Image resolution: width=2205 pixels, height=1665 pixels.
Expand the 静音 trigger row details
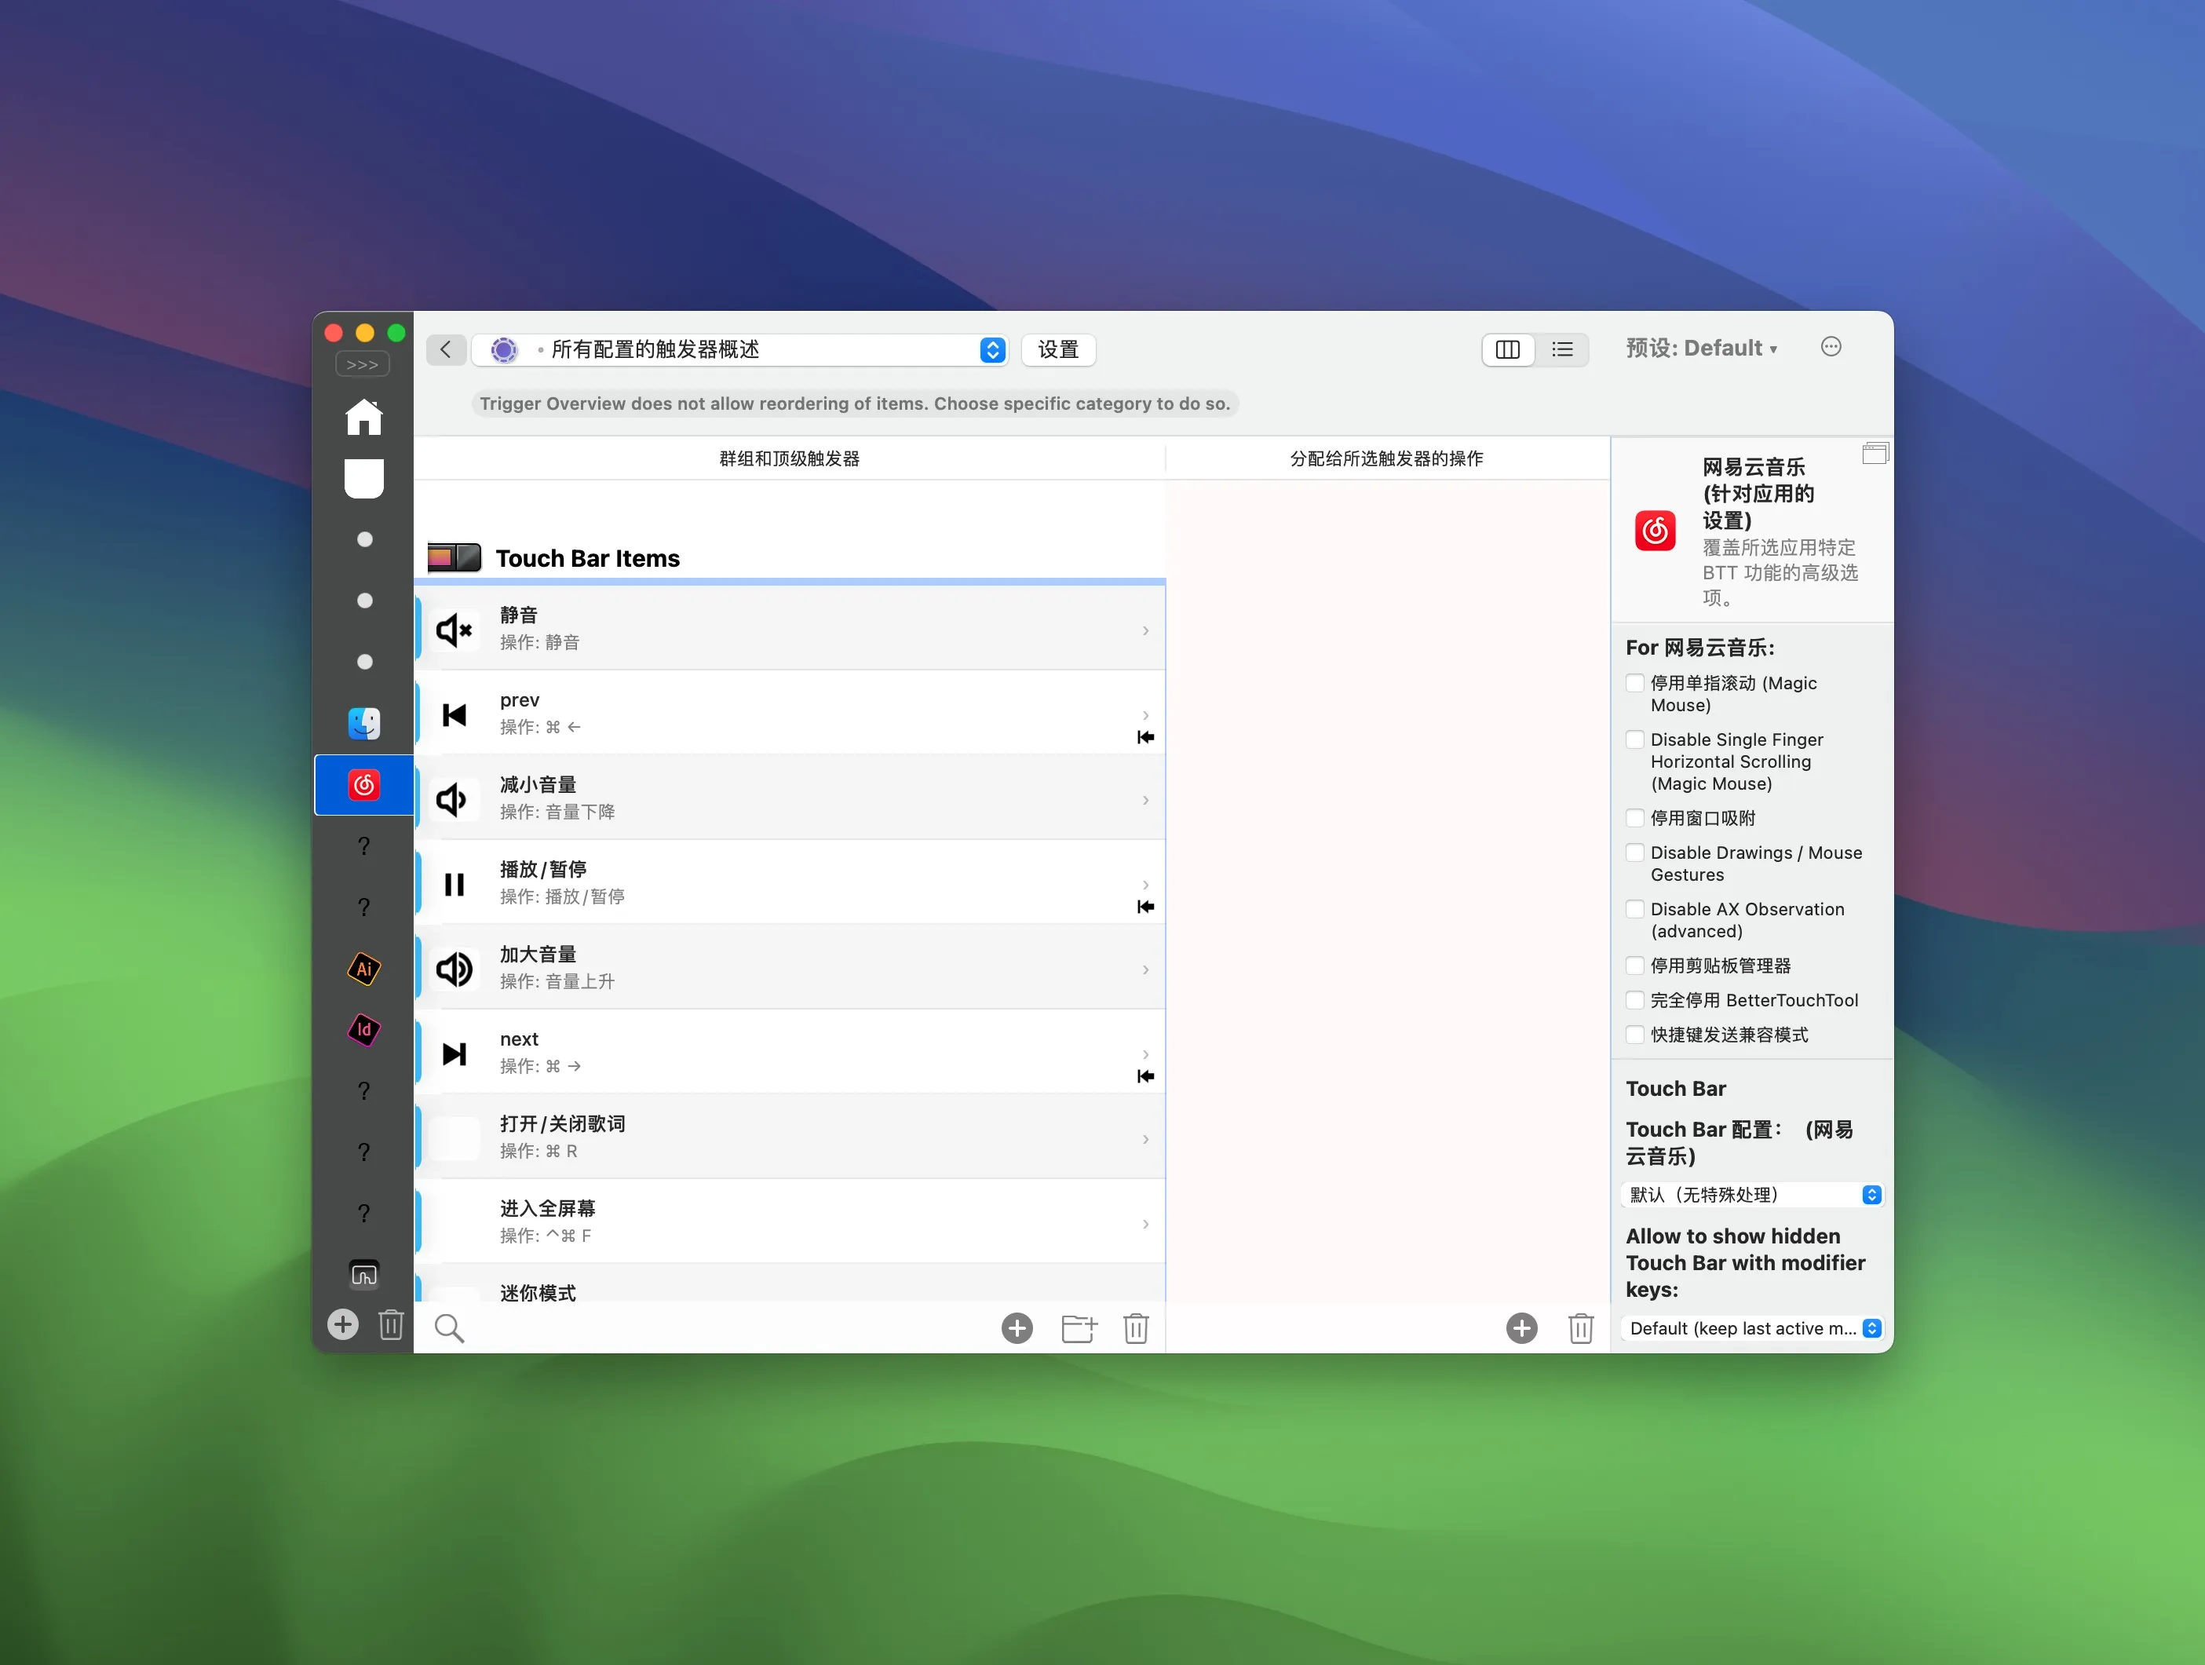[x=1144, y=629]
